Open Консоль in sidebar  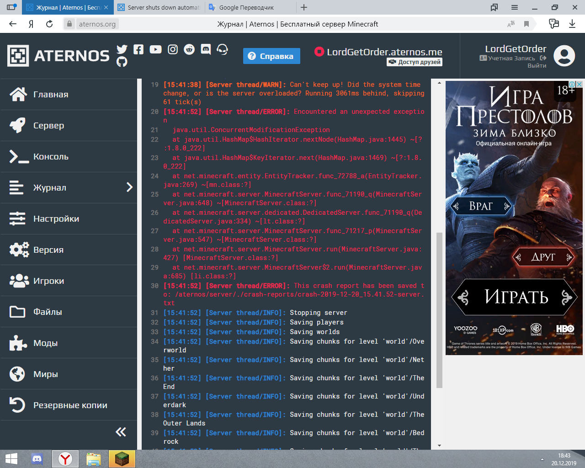[69, 157]
